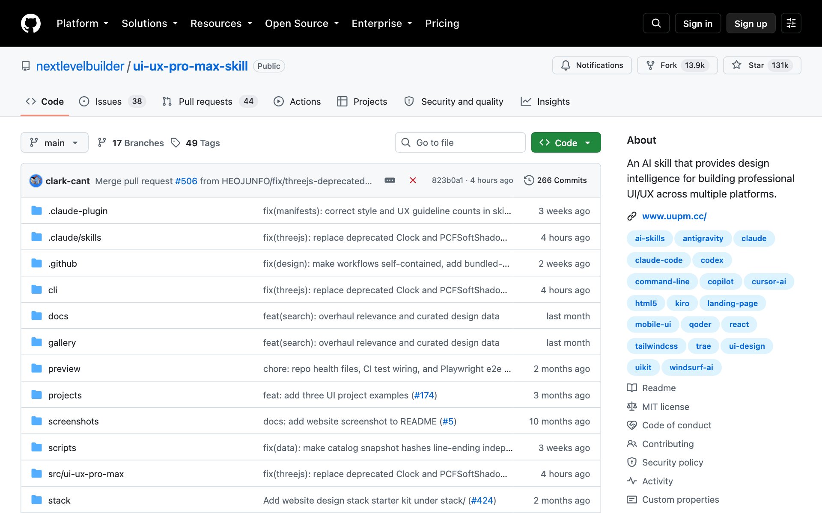Click commit hash 823b0a1
The width and height of the screenshot is (822, 513).
447,180
